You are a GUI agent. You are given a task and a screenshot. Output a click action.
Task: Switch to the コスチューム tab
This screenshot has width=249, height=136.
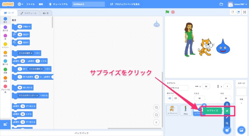tap(29, 13)
